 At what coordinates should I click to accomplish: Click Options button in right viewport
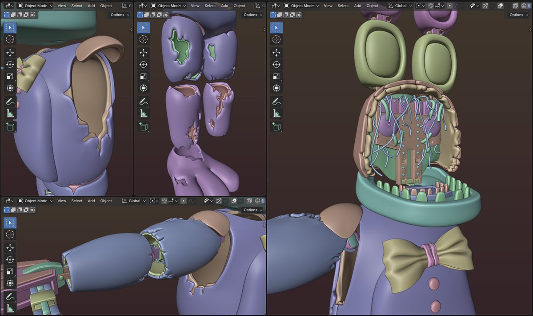tap(519, 15)
